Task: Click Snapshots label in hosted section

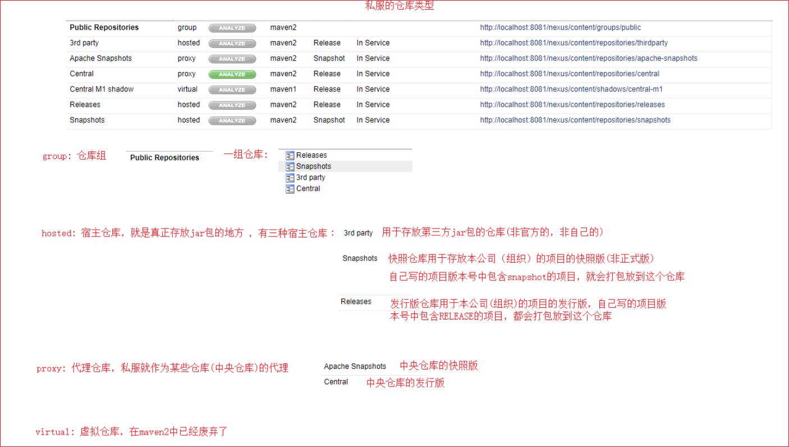Action: [x=360, y=258]
